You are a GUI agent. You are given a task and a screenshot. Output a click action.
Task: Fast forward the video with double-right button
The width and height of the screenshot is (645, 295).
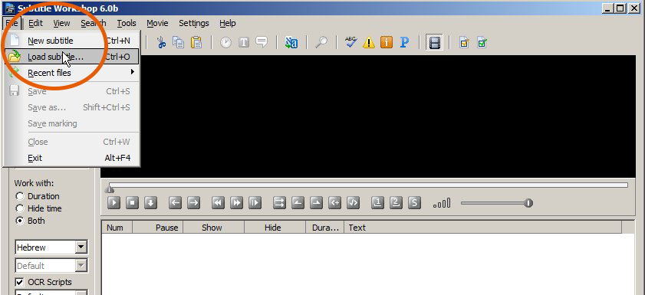coord(236,202)
